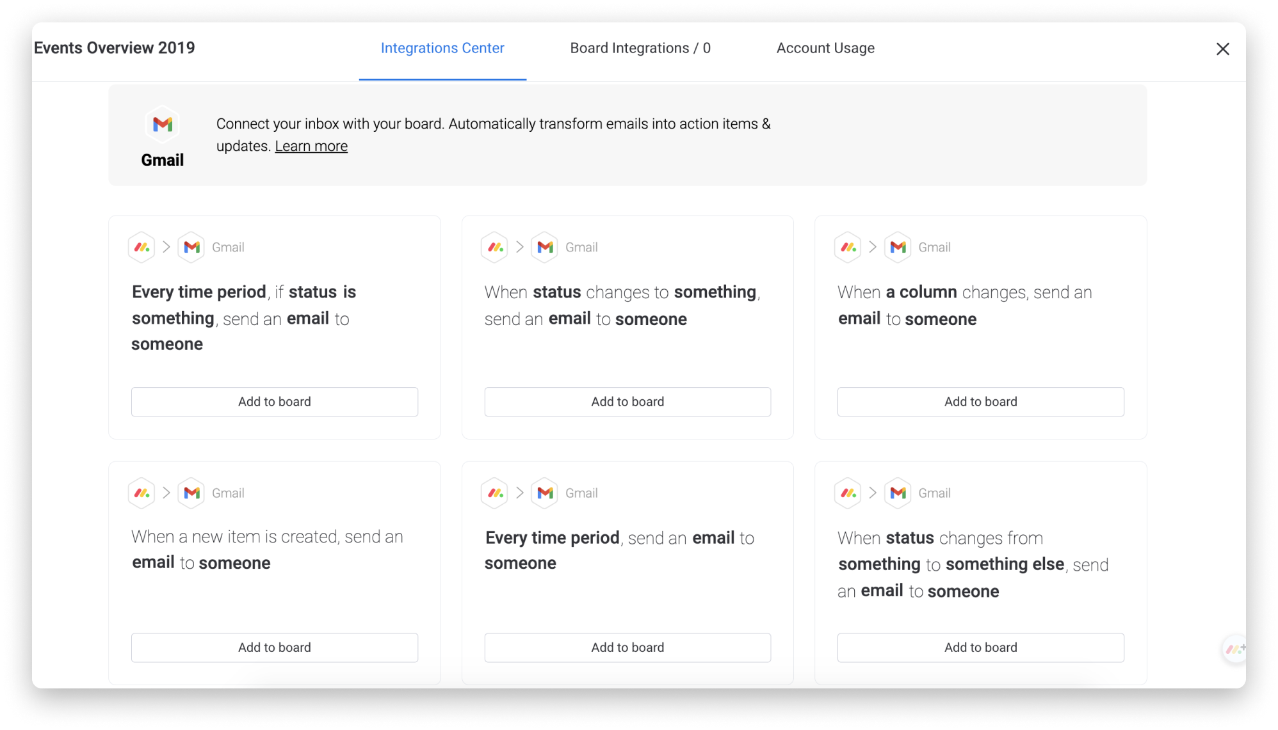Screen dimensions: 1278x730
Task: Select the Integrations Center tab
Action: coord(442,48)
